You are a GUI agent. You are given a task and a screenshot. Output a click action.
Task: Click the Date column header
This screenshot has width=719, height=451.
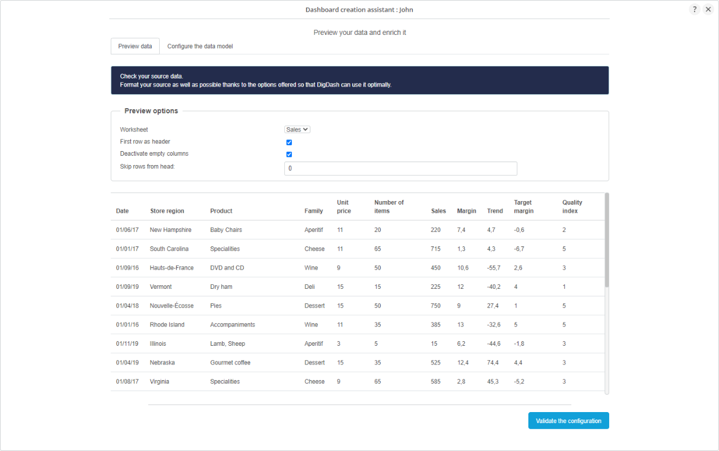tap(122, 211)
